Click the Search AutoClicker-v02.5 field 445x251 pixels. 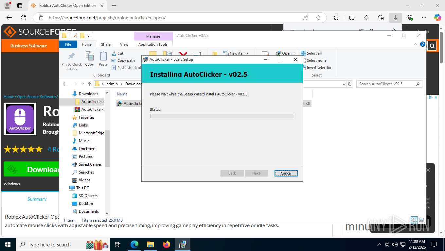click(389, 84)
